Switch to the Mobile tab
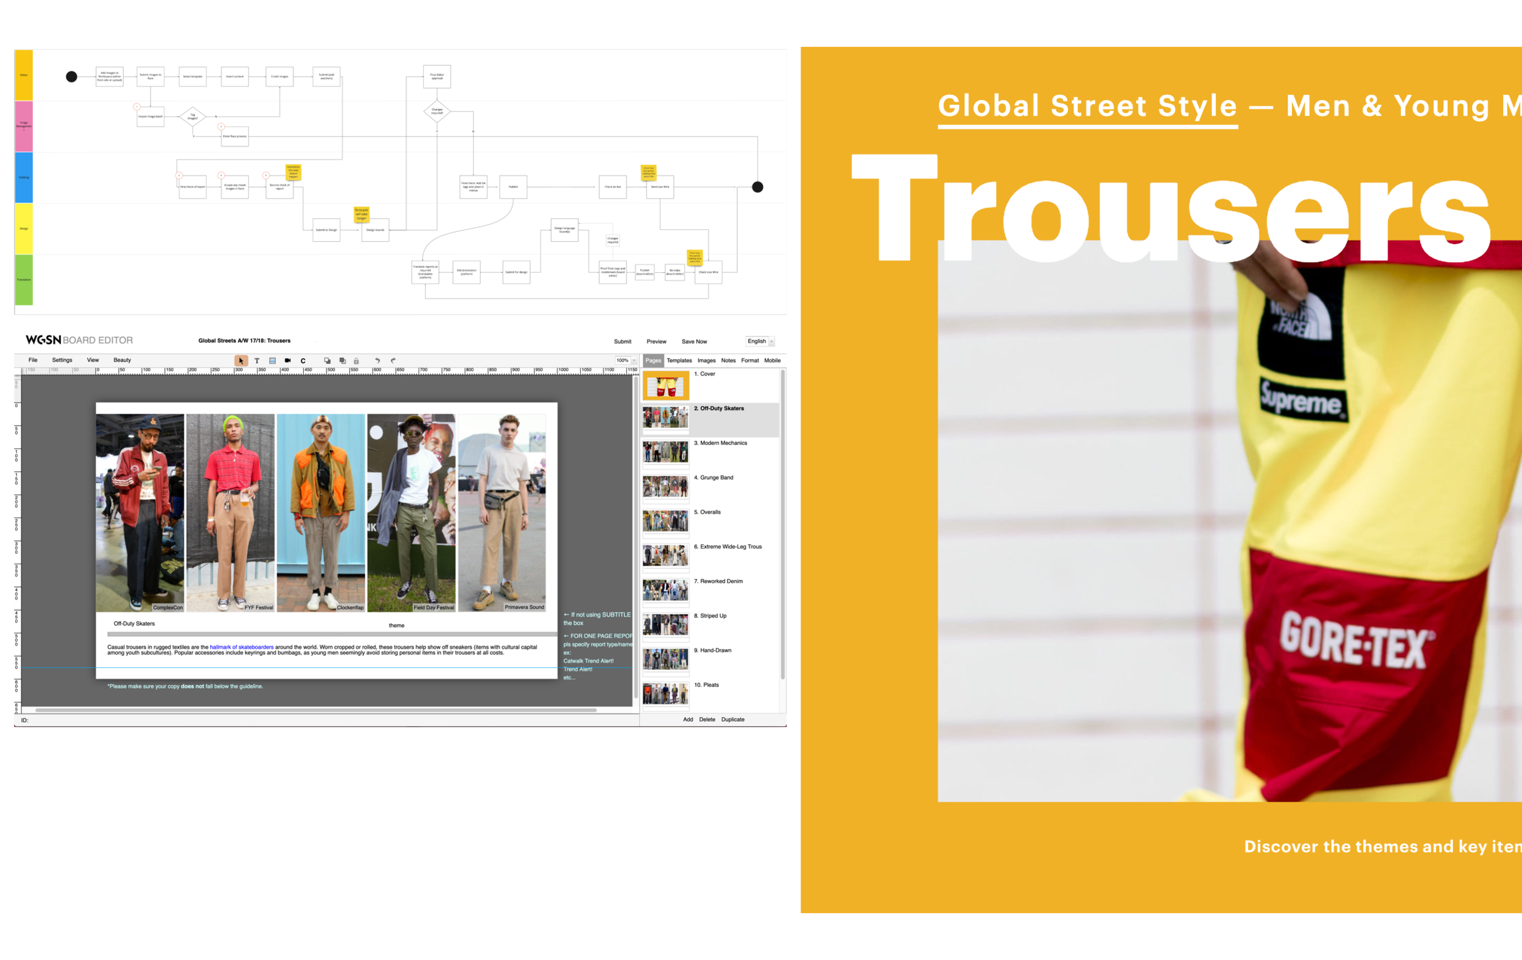The width and height of the screenshot is (1522, 960). pyautogui.click(x=773, y=361)
